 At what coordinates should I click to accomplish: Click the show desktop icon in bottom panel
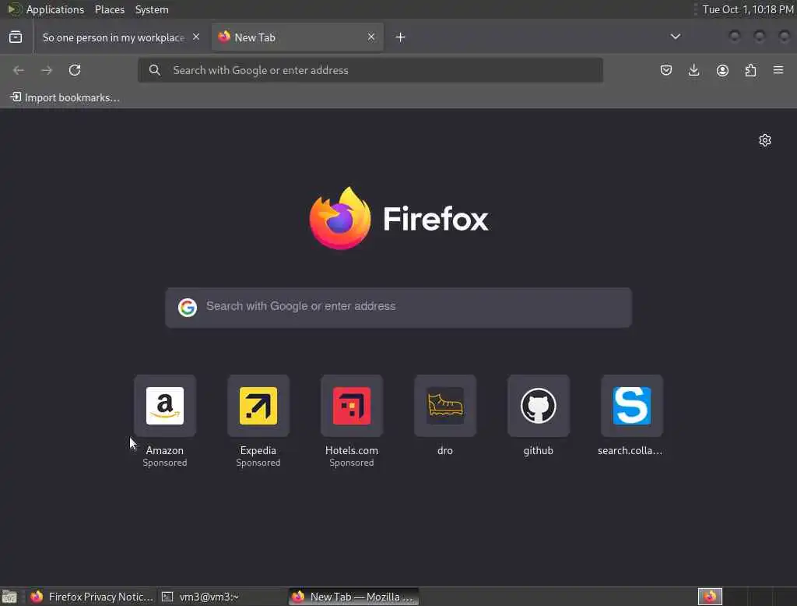[x=9, y=597]
